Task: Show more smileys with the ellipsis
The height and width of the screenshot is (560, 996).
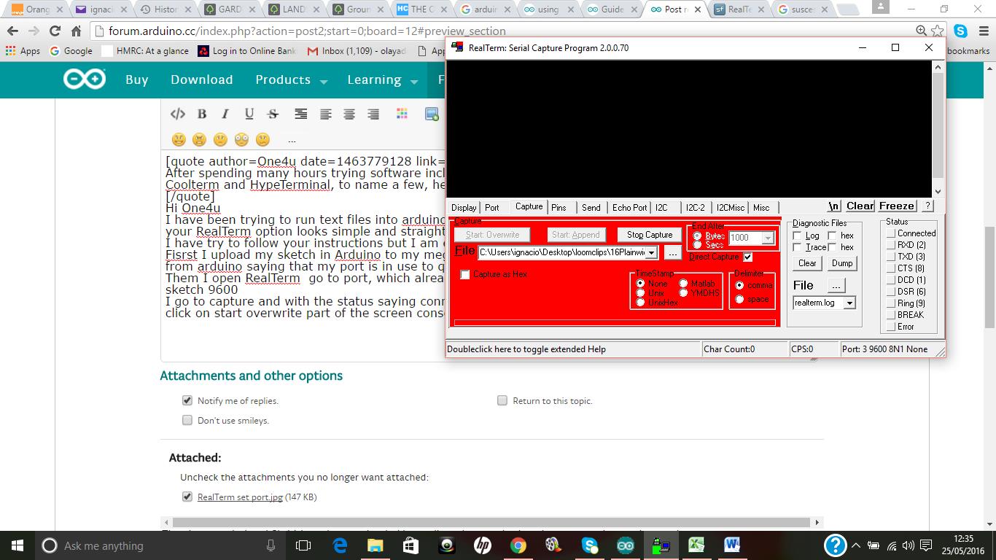Action: point(292,140)
